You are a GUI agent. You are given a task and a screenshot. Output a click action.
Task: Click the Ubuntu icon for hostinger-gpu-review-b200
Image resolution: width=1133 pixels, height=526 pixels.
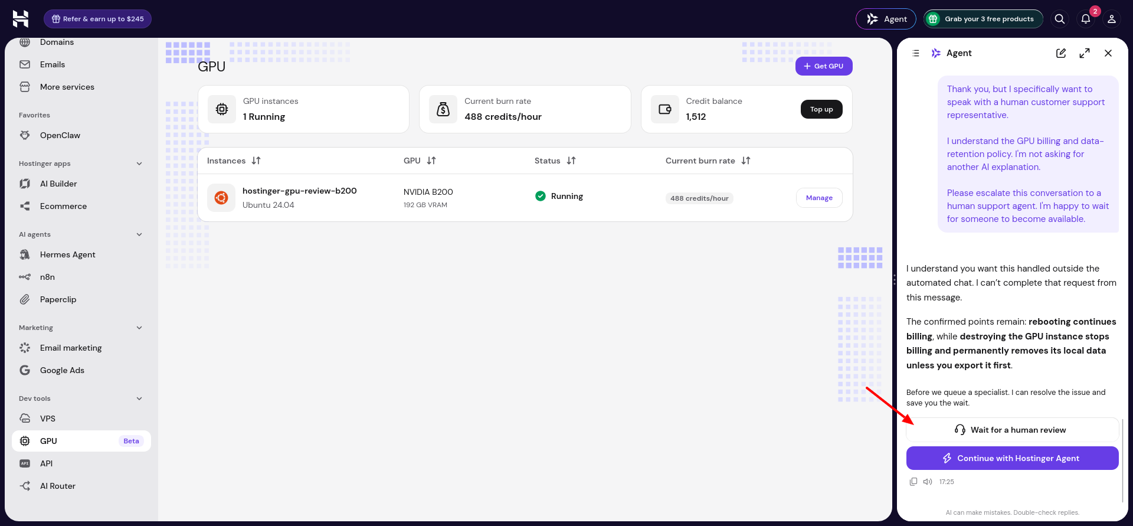click(221, 198)
